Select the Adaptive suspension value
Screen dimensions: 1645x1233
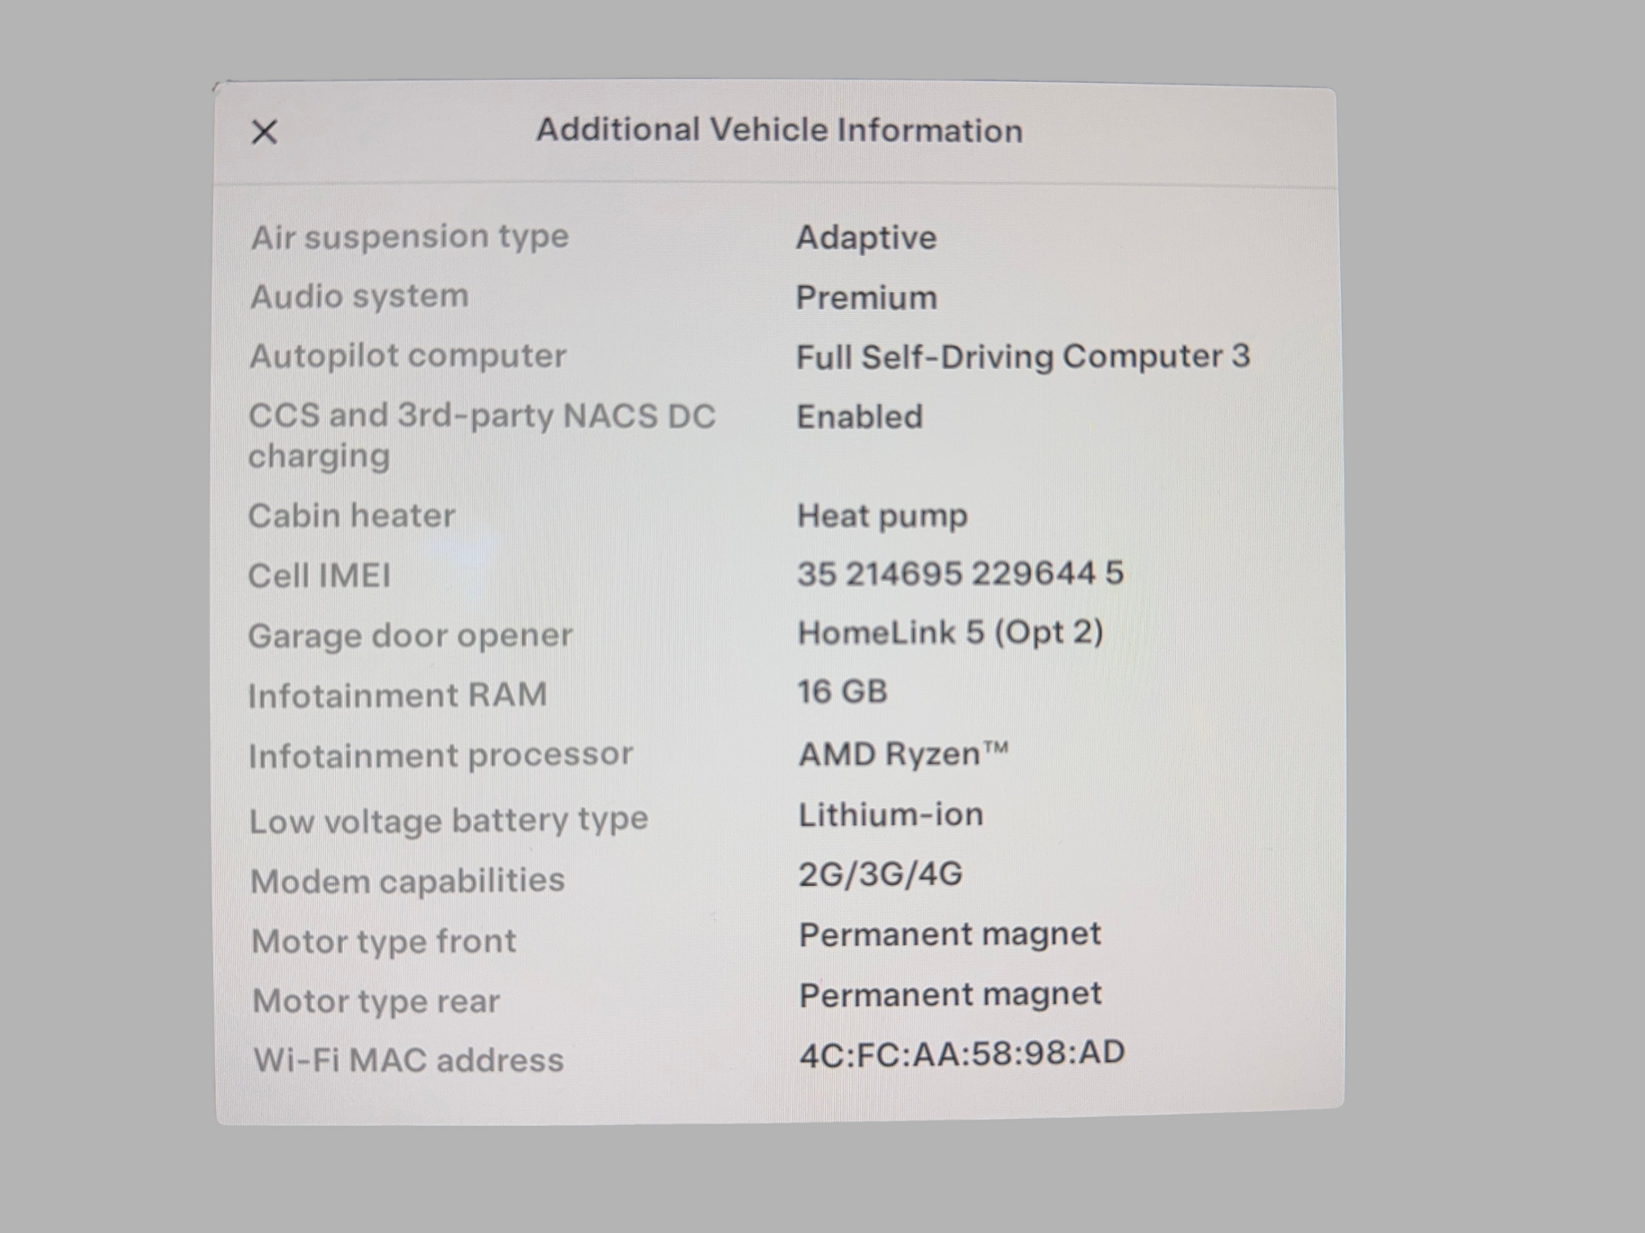click(866, 238)
